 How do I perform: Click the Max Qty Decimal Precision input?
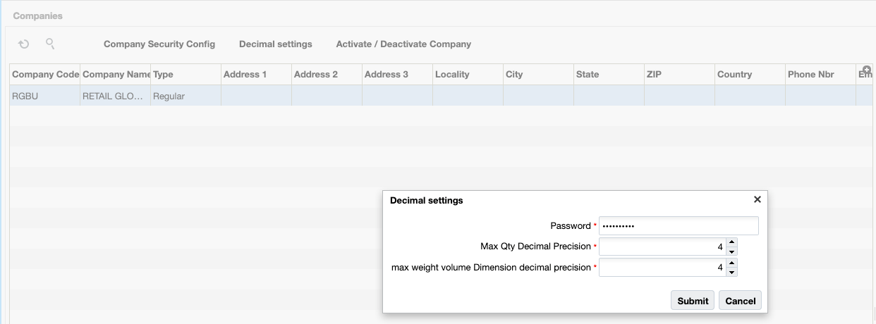click(662, 247)
